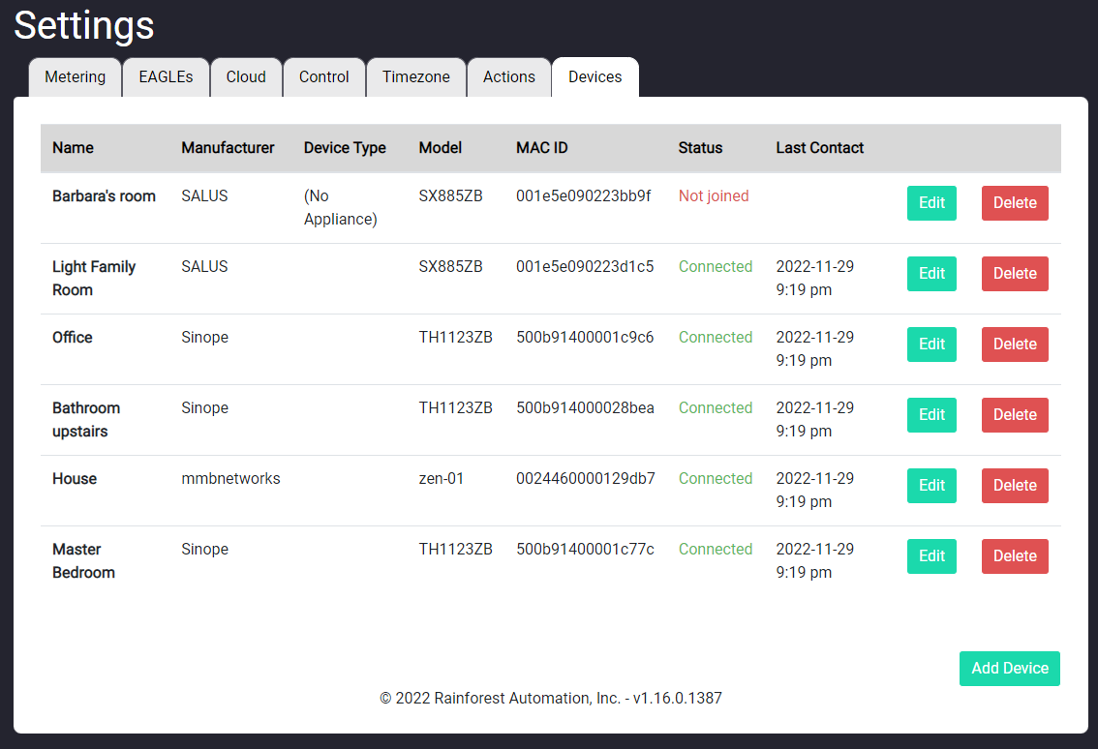The height and width of the screenshot is (749, 1098).
Task: Click the Connected status for House
Action: pyautogui.click(x=715, y=479)
